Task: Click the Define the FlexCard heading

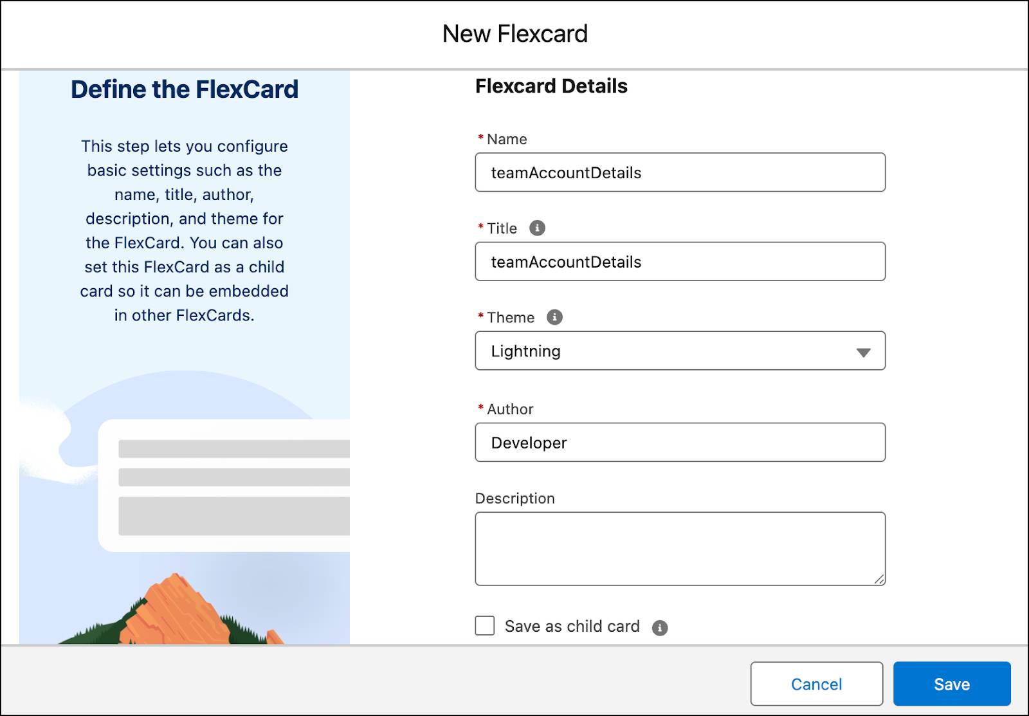Action: pos(185,89)
